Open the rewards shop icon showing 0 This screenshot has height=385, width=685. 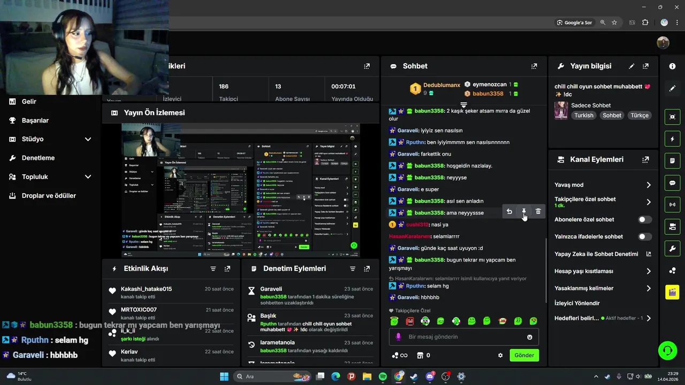(x=424, y=355)
